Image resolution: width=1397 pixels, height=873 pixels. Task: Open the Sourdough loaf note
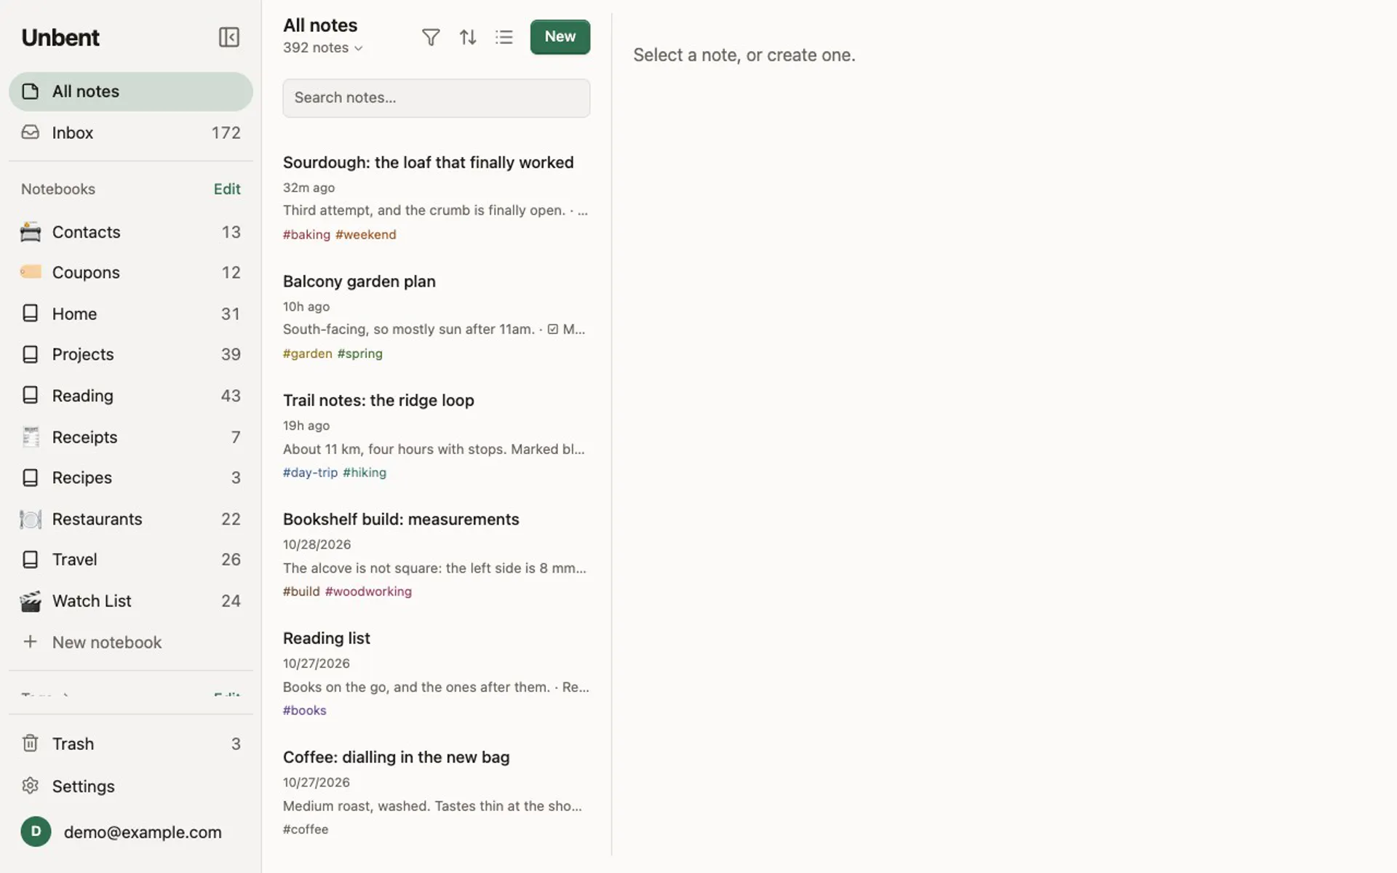(436, 197)
